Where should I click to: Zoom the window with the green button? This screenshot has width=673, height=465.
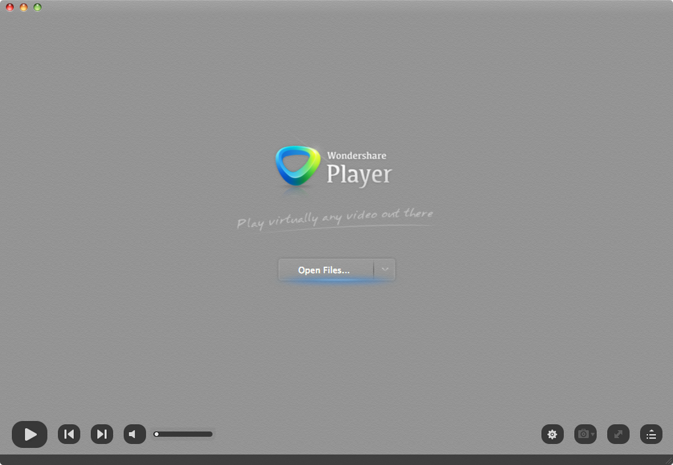[38, 7]
